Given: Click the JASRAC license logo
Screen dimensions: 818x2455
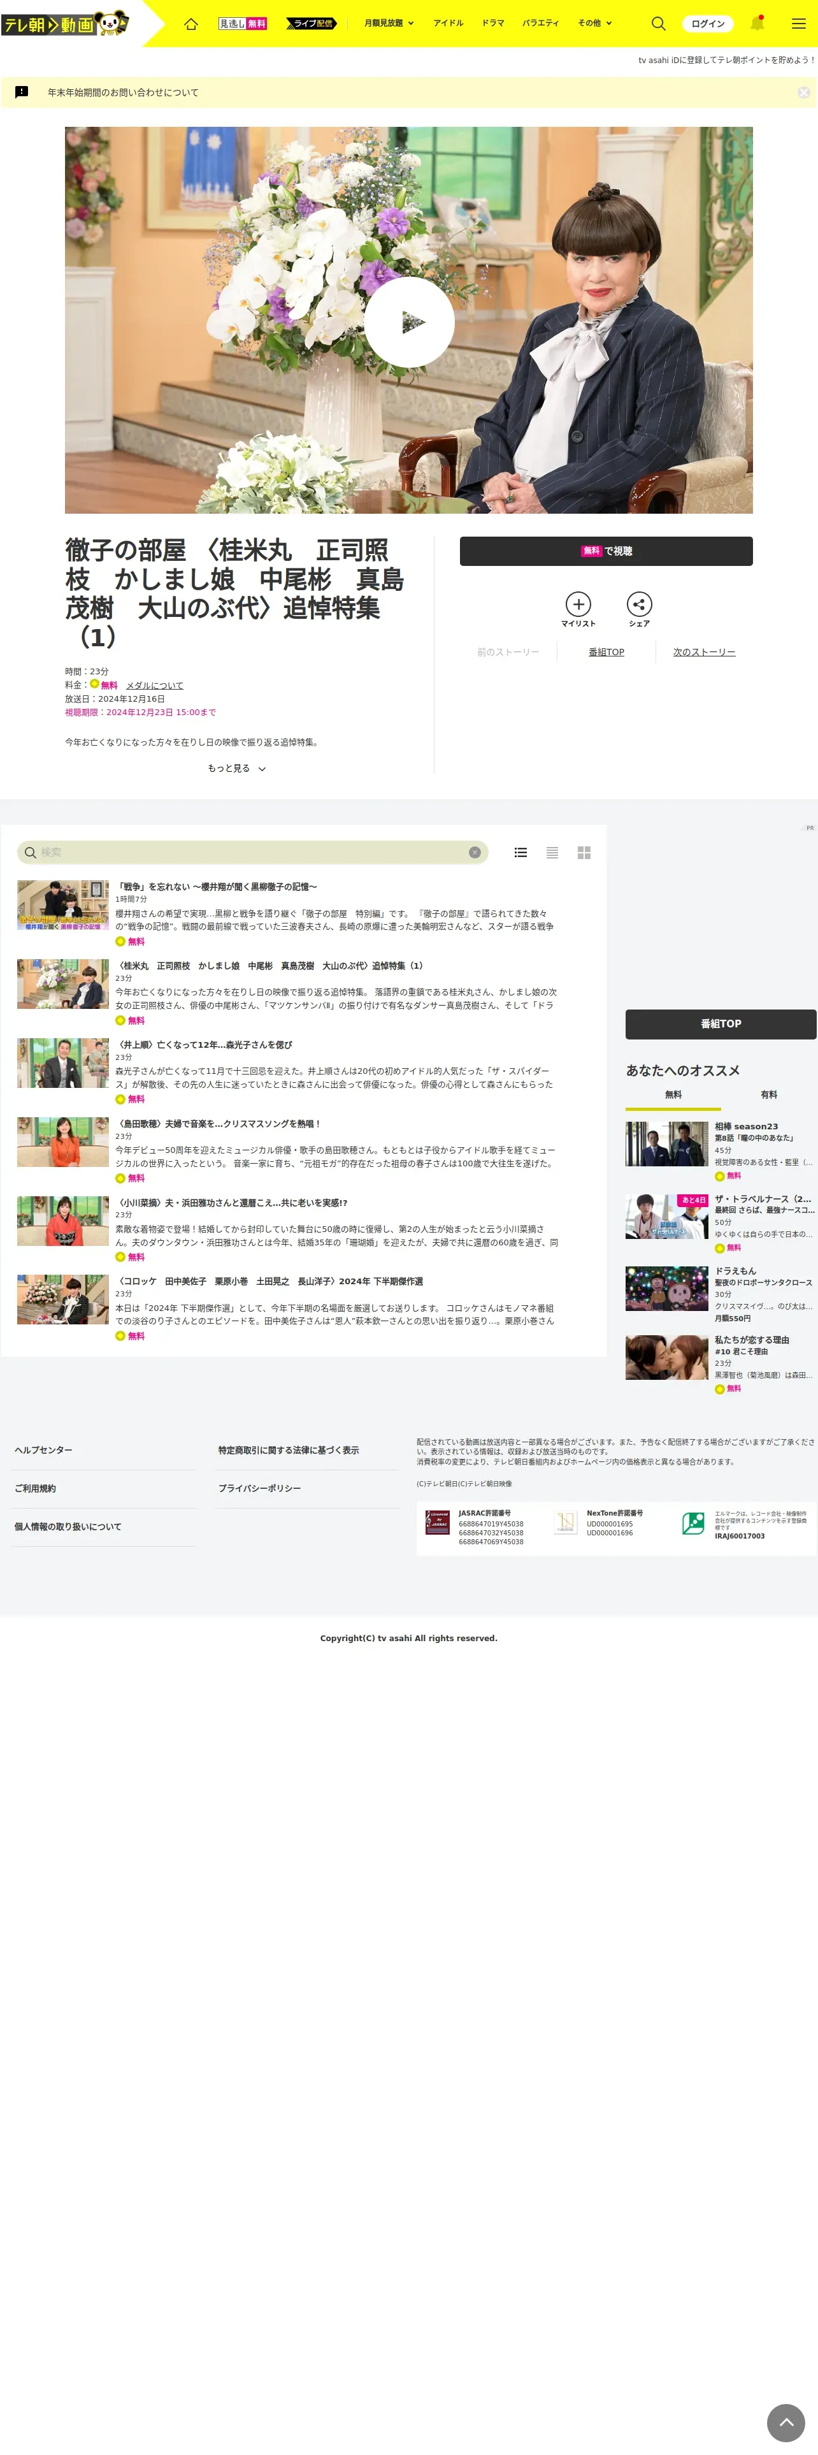Looking at the screenshot, I should 437,1522.
